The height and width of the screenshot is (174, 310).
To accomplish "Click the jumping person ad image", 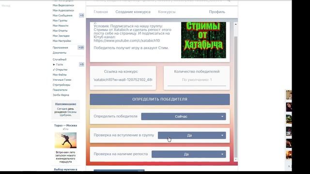I will (65, 140).
